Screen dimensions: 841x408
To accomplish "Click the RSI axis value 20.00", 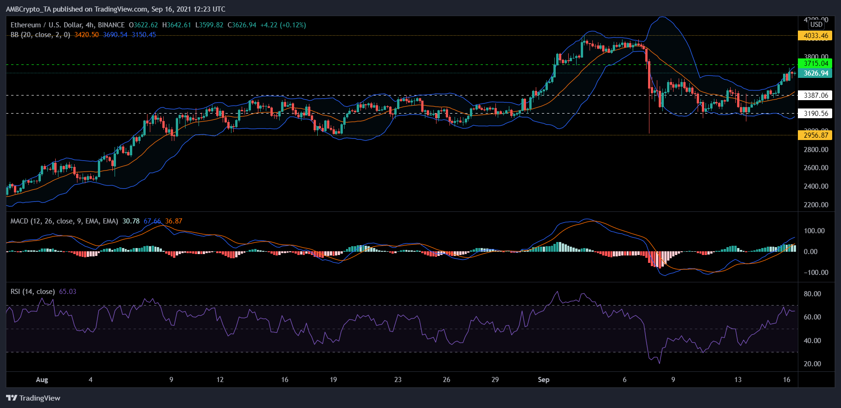I will [x=812, y=364].
